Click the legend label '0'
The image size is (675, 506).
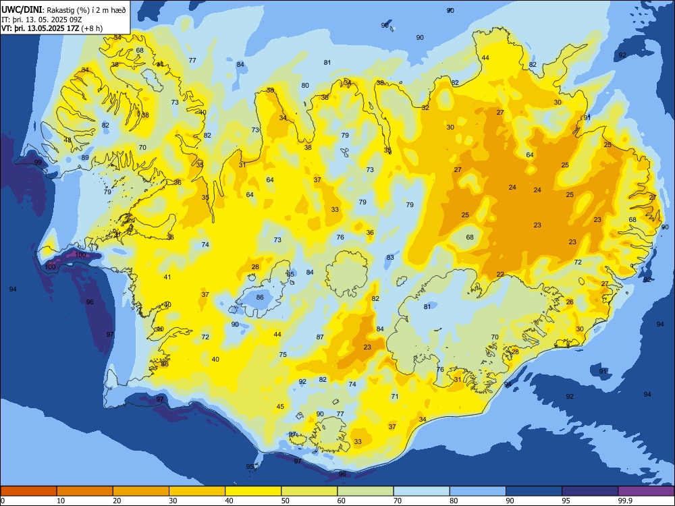click(x=3, y=501)
